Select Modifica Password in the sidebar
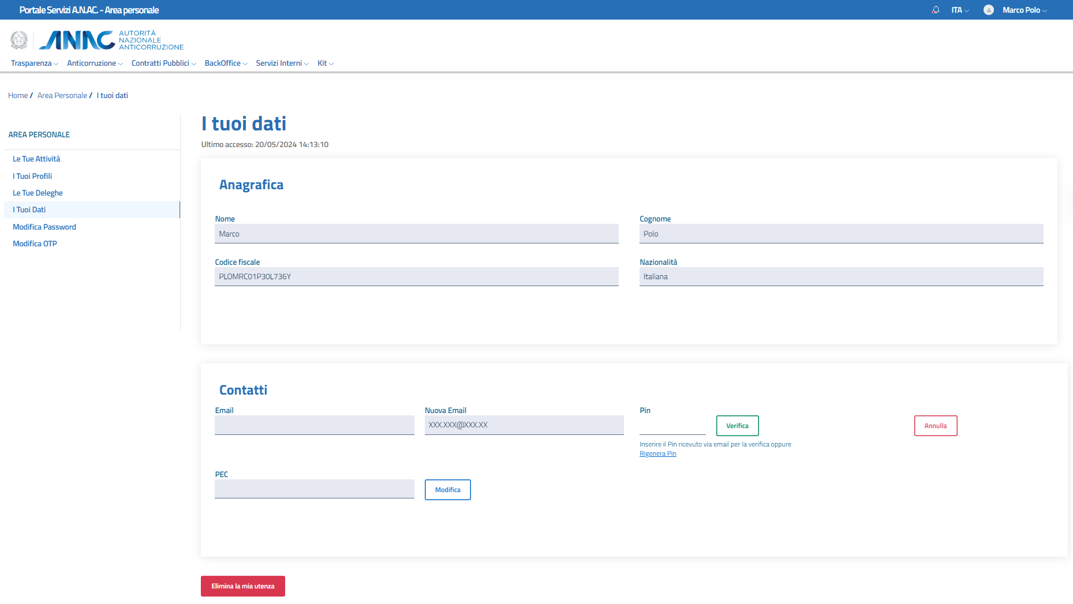Image resolution: width=1073 pixels, height=604 pixels. (44, 227)
